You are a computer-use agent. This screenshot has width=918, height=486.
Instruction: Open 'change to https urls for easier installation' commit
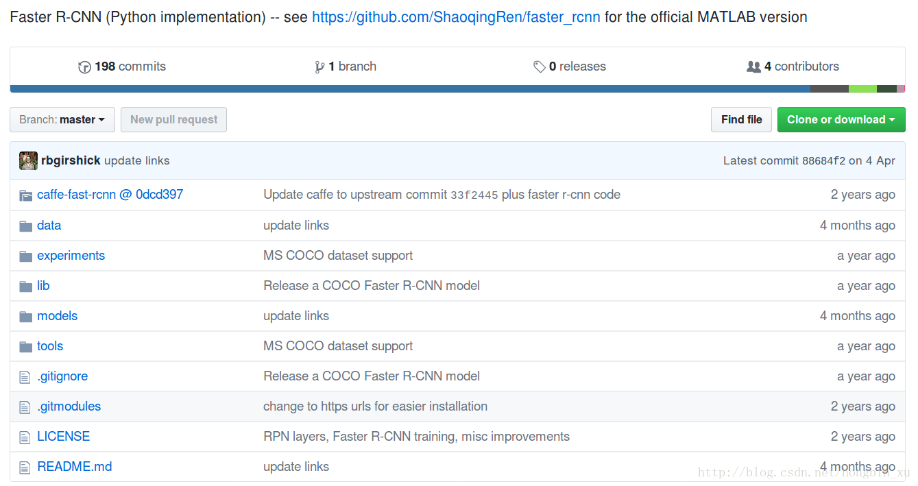coord(375,406)
